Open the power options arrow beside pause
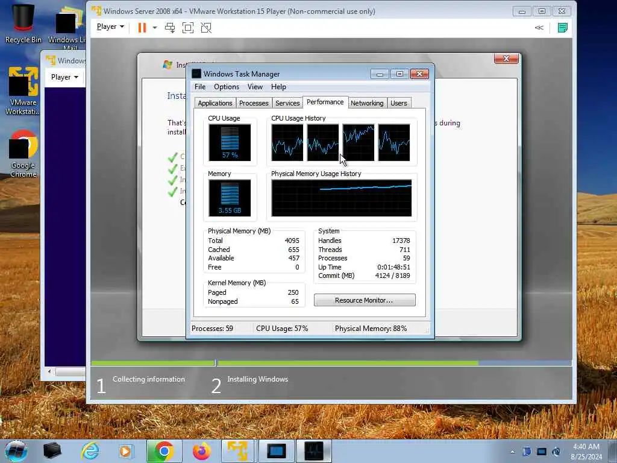Image resolution: width=617 pixels, height=463 pixels. [x=155, y=28]
